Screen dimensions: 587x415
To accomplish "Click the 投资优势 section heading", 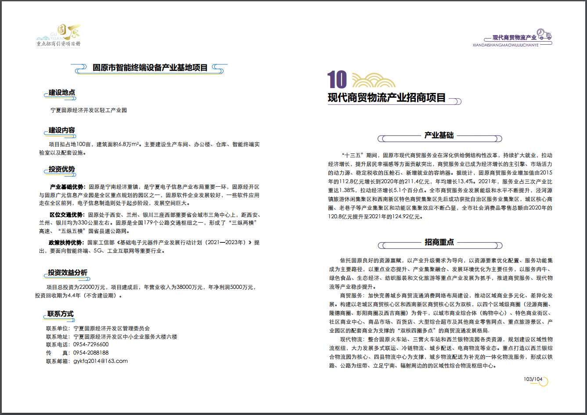I will [x=61, y=169].
